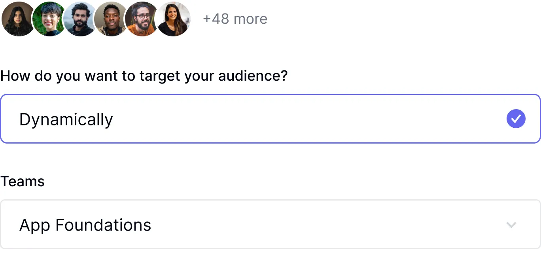This screenshot has height=280, width=541.
Task: Open the App Foundations dropdown
Action: pyautogui.click(x=270, y=225)
